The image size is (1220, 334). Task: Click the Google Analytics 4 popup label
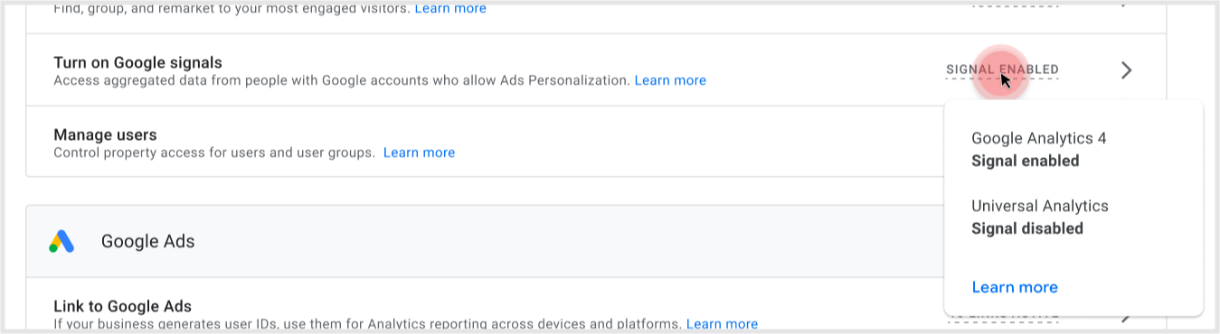(1038, 138)
